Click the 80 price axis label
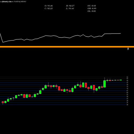This screenshot has width=134, height=134. tap(127, 85)
